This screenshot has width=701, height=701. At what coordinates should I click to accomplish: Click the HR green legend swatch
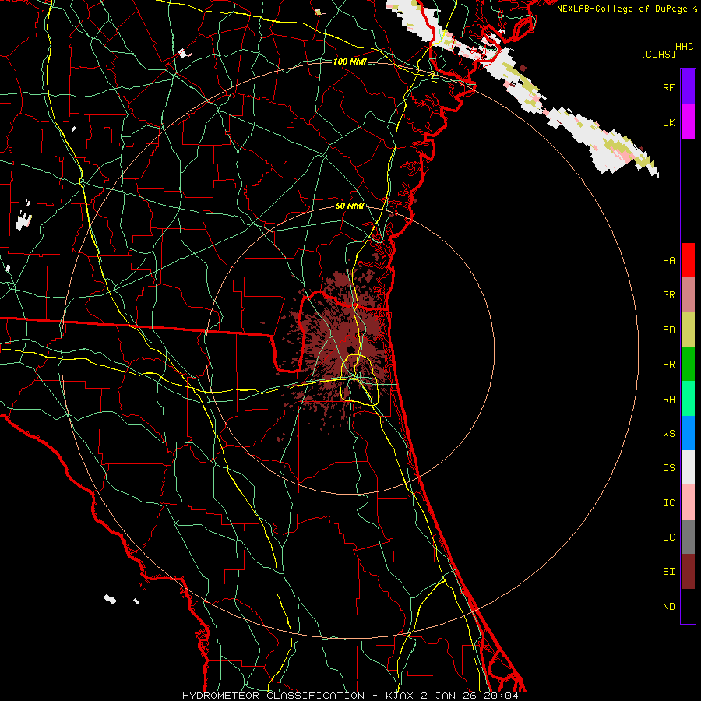click(x=688, y=365)
